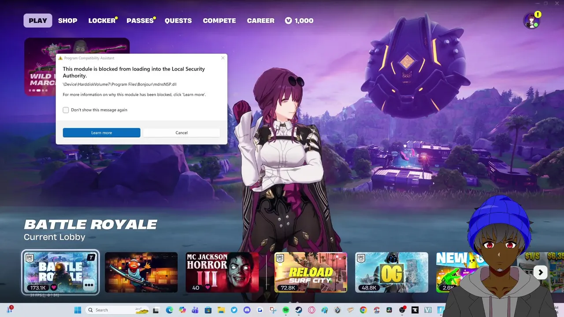564x317 pixels.
Task: Open Microsoft Teams taskbar icon
Action: point(195,310)
